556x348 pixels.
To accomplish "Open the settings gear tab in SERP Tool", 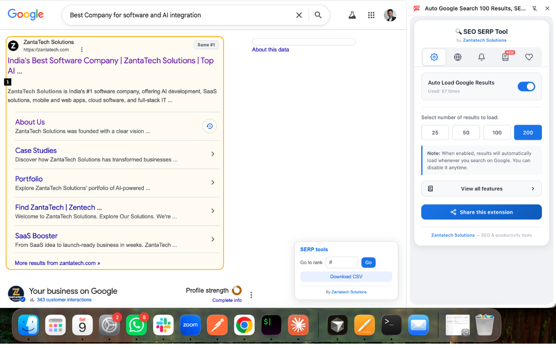I will (x=434, y=57).
